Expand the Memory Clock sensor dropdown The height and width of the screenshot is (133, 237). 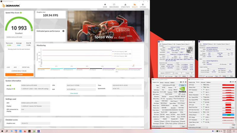pyautogui.click(x=201, y=87)
